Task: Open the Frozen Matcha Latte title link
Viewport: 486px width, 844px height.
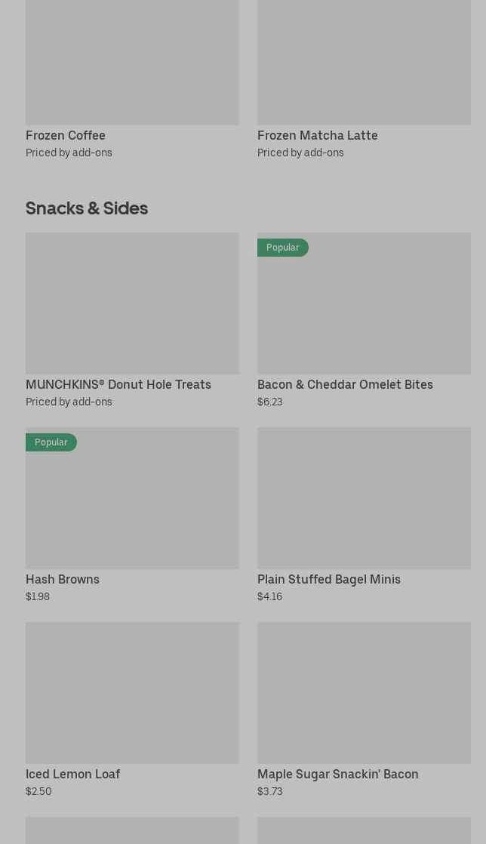Action: (317, 136)
